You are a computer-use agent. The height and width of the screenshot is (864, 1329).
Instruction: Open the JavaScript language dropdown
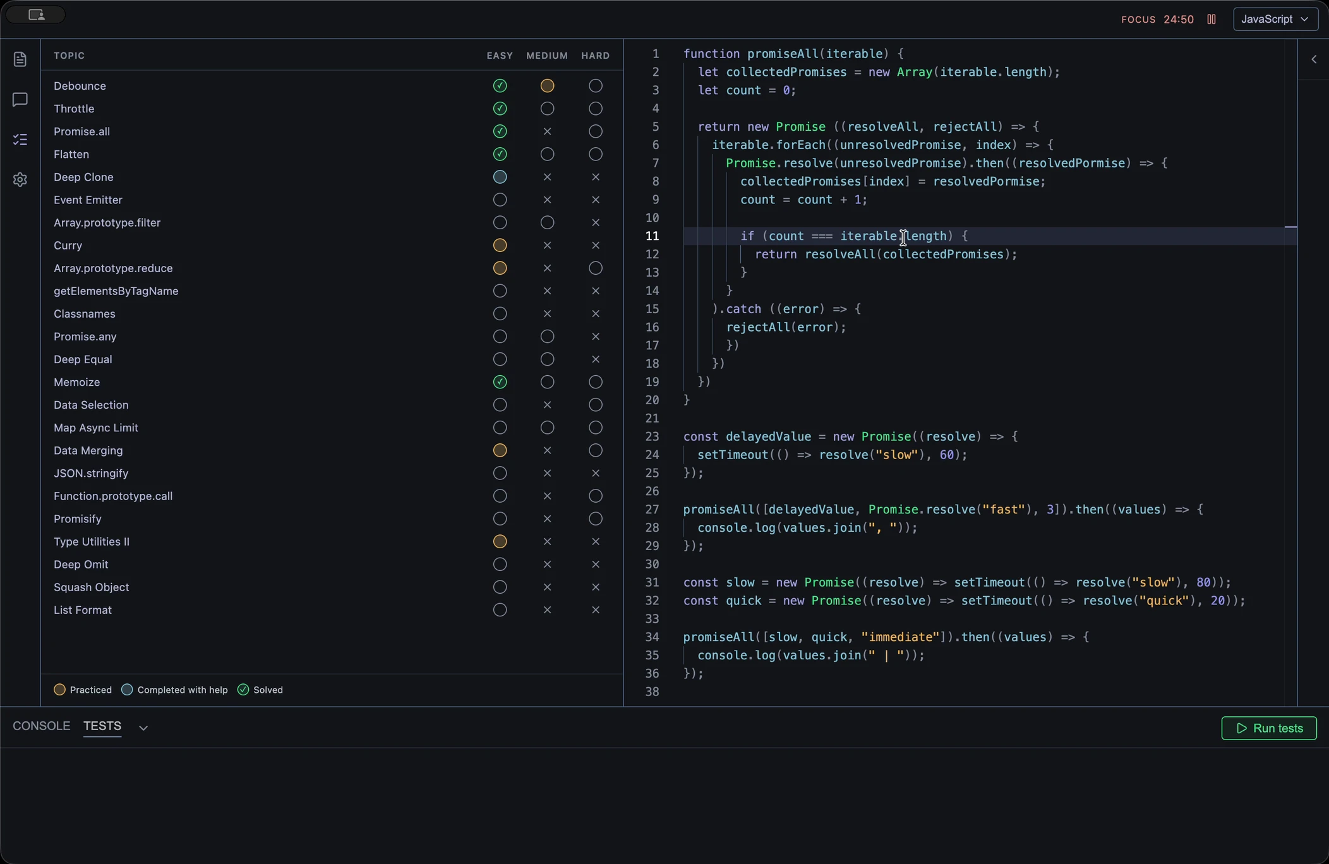click(1275, 19)
